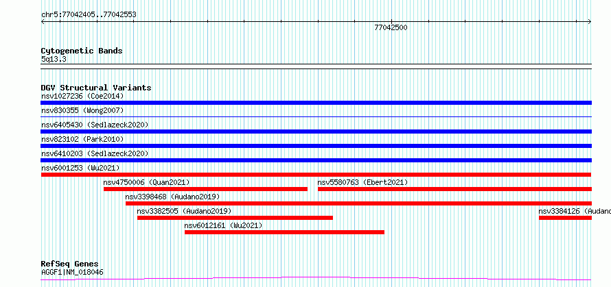The image size is (611, 287).
Task: Click the nsv1027236 (Coe2014) variant bar
Action: (x=316, y=103)
